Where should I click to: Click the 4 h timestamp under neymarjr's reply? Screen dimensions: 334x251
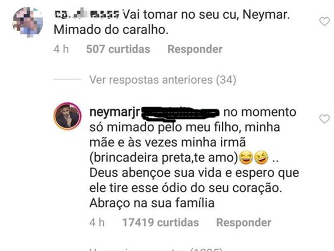pyautogui.click(x=98, y=222)
